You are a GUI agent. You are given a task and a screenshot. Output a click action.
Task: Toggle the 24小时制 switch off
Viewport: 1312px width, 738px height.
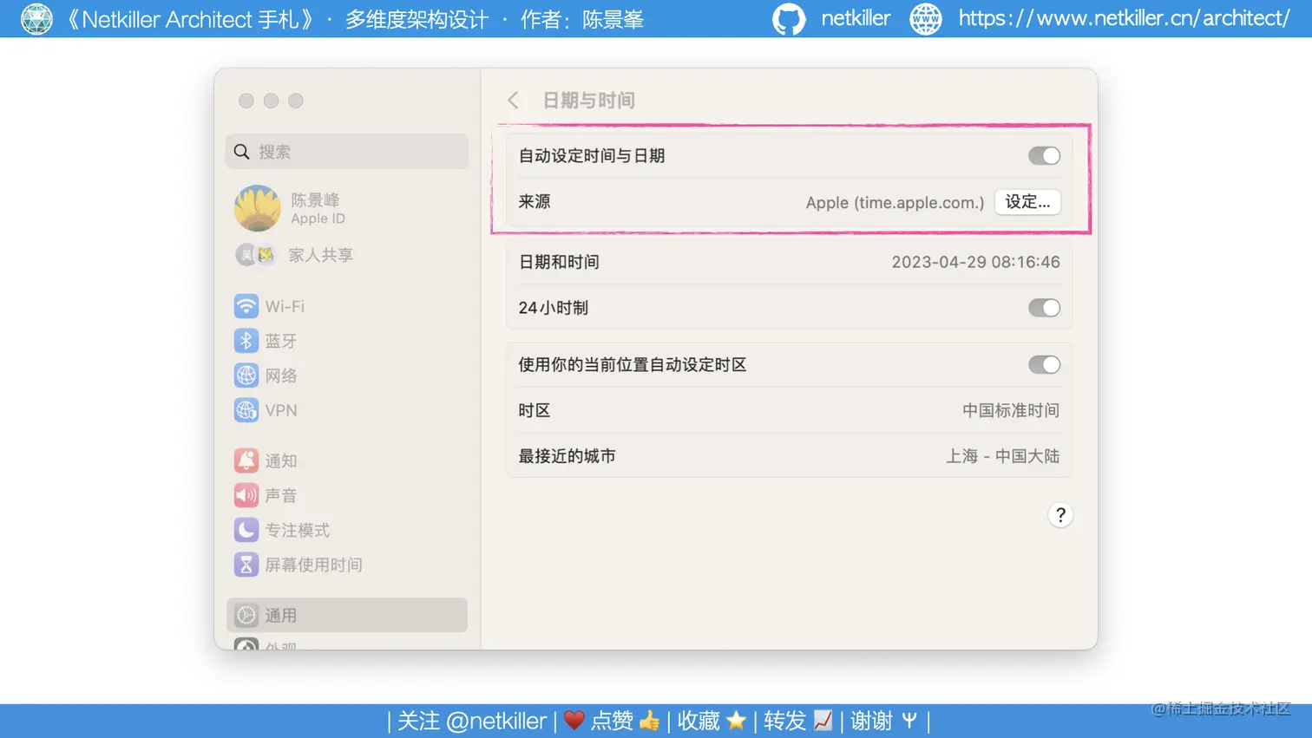tap(1044, 308)
